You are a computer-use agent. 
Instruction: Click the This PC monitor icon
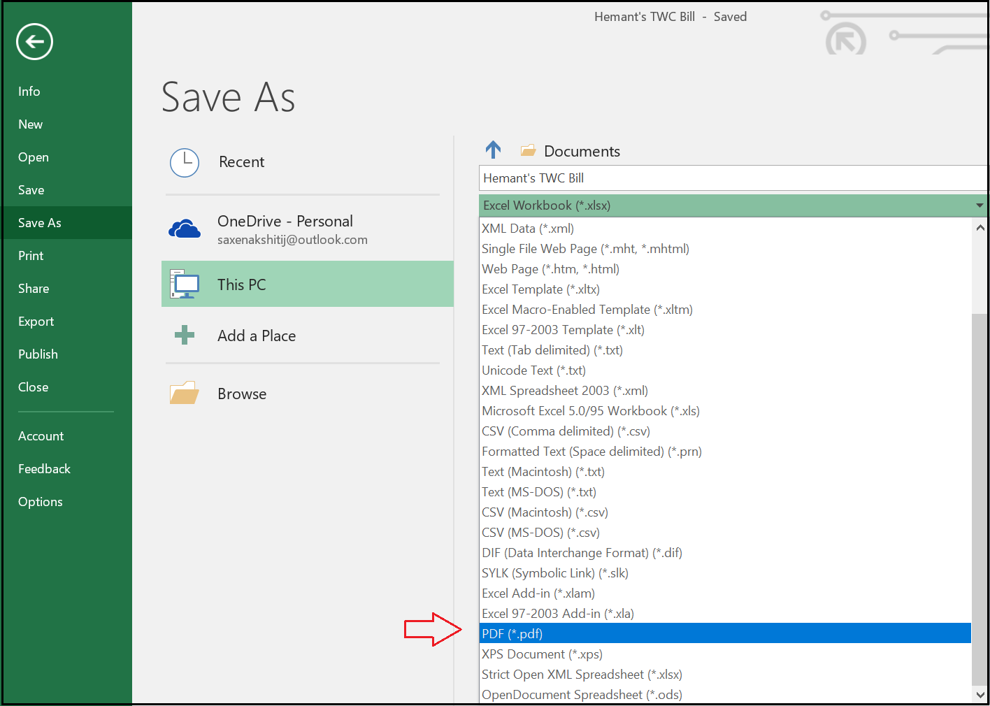184,284
